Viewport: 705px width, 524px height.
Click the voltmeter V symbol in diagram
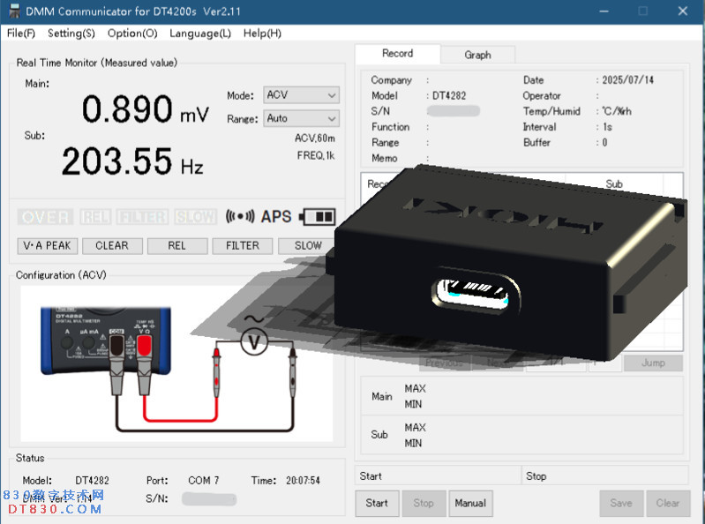point(254,342)
